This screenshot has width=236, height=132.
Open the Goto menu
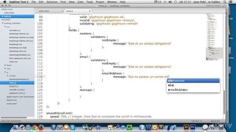pyautogui.click(x=80, y=2)
